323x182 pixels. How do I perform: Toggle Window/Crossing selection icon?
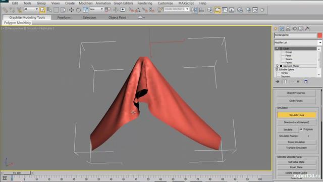point(63,10)
